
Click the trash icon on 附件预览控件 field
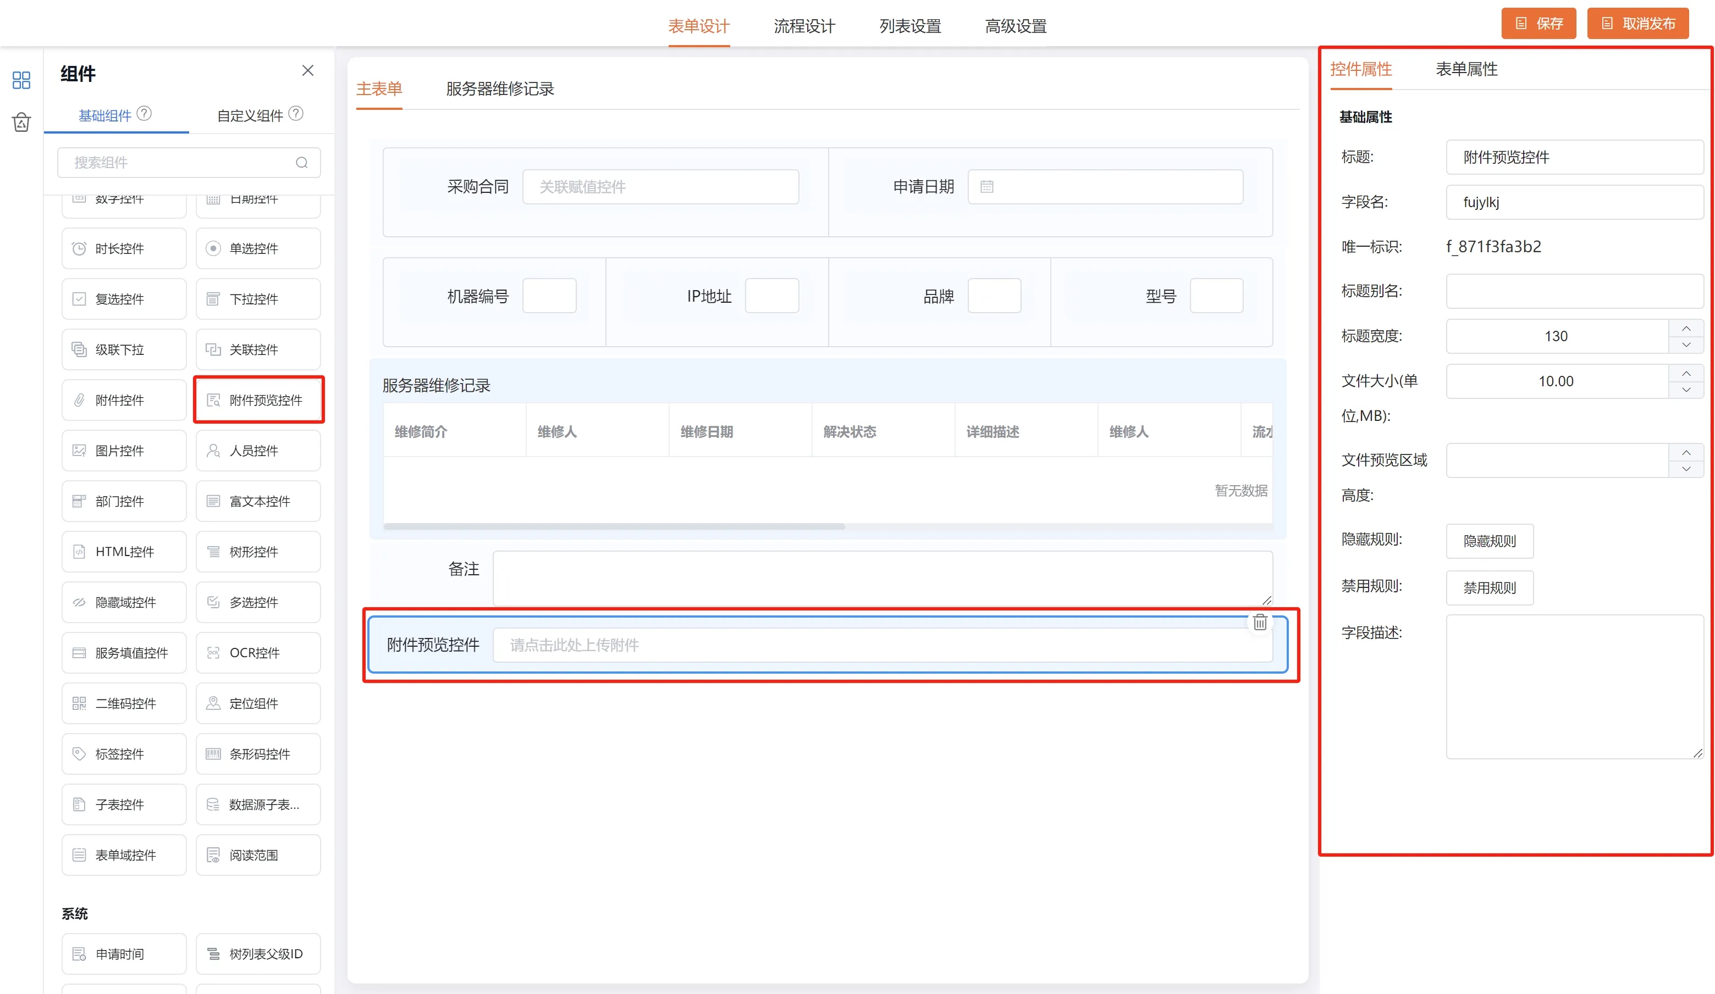(x=1260, y=622)
